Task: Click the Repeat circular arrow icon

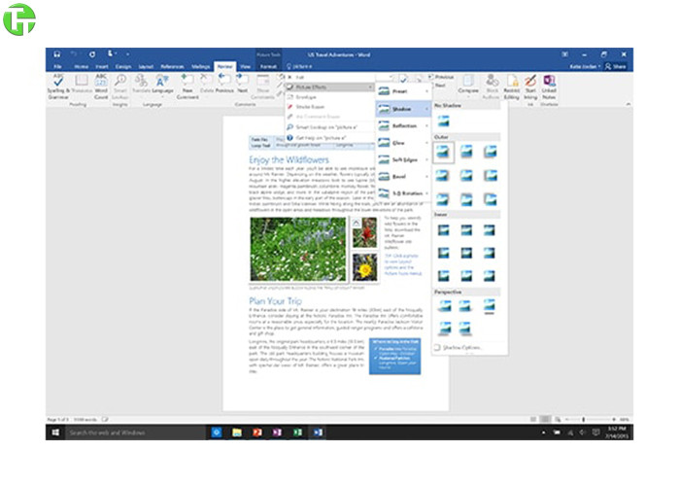Action: (92, 54)
